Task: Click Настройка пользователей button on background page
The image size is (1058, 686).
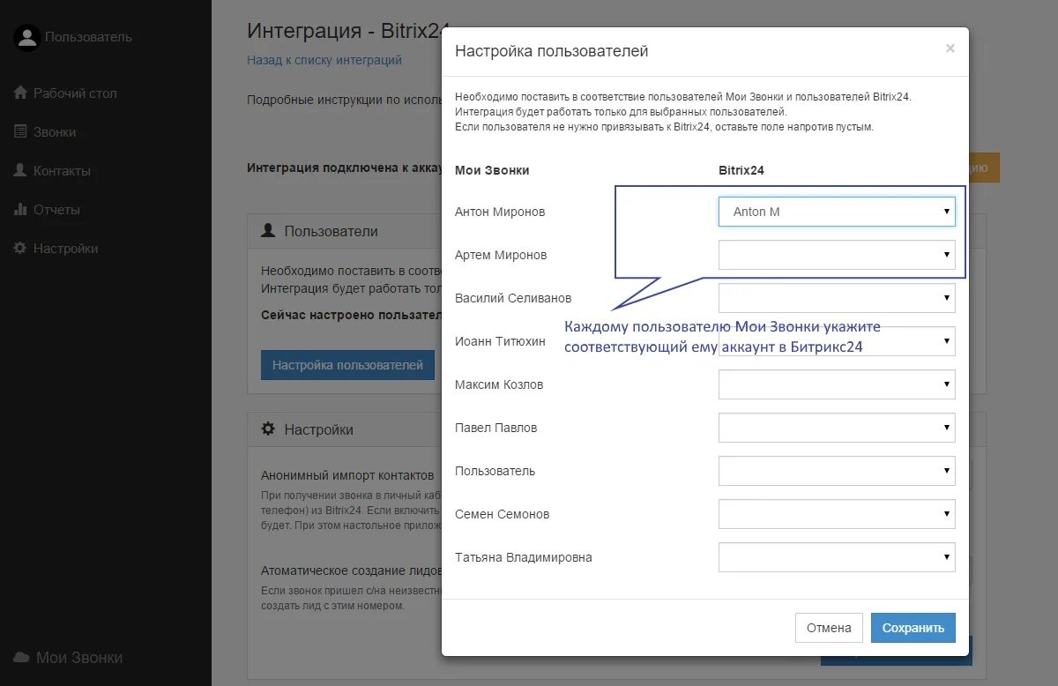Action: (347, 365)
